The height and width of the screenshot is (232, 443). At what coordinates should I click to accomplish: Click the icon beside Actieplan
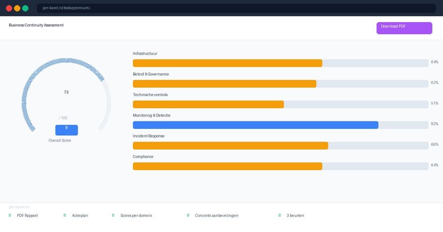pyautogui.click(x=65, y=215)
